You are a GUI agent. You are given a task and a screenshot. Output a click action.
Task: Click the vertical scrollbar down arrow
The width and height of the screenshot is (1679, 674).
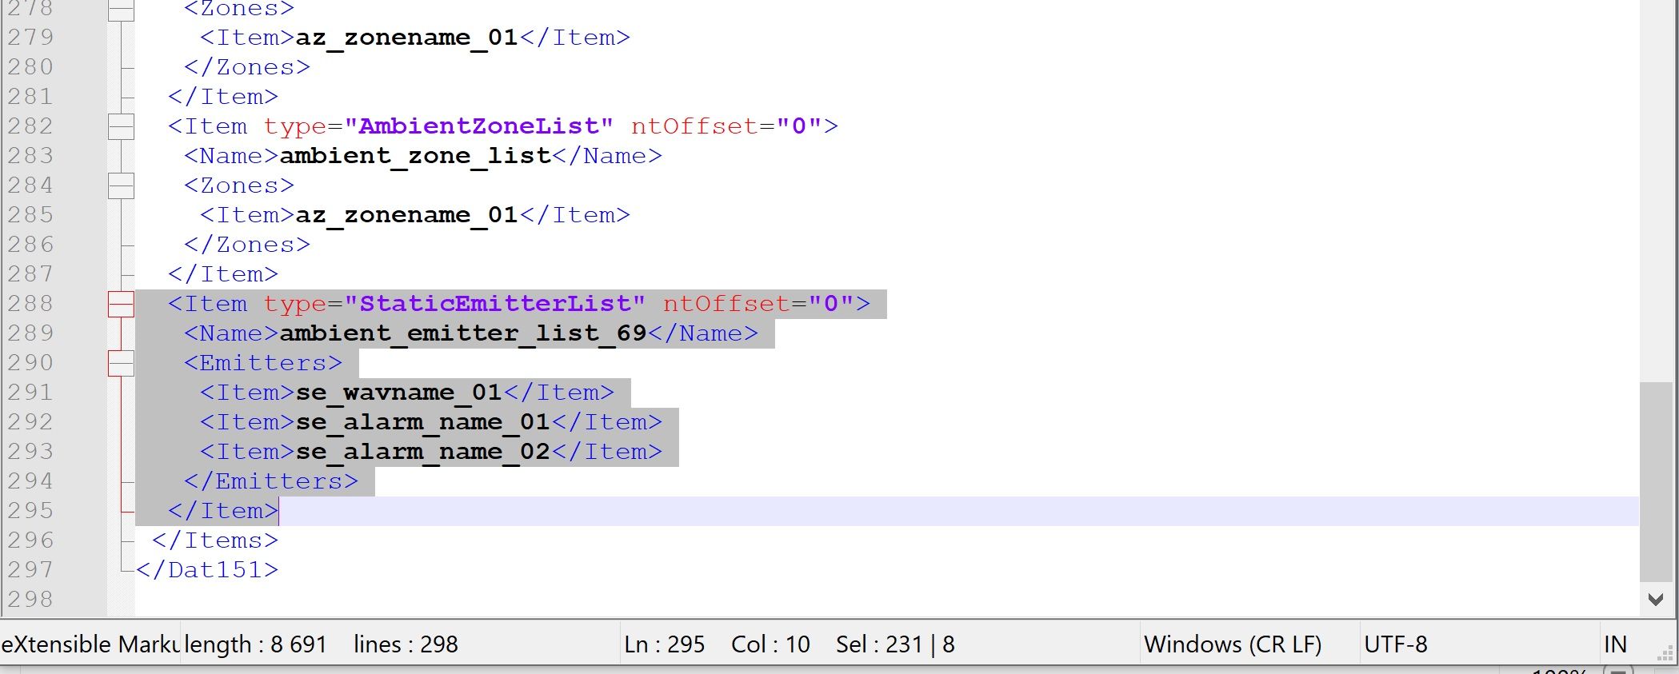click(1656, 599)
